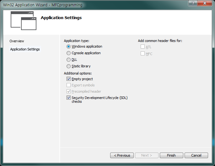Close the wizard window
This screenshot has width=215, height=166.
click(205, 3)
